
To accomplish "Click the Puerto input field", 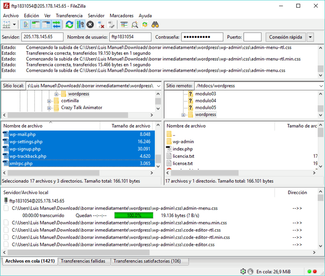I will pyautogui.click(x=252, y=37).
